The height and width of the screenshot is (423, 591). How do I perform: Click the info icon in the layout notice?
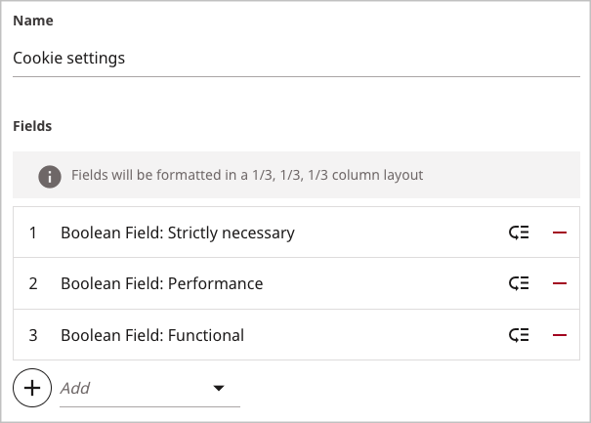[50, 177]
